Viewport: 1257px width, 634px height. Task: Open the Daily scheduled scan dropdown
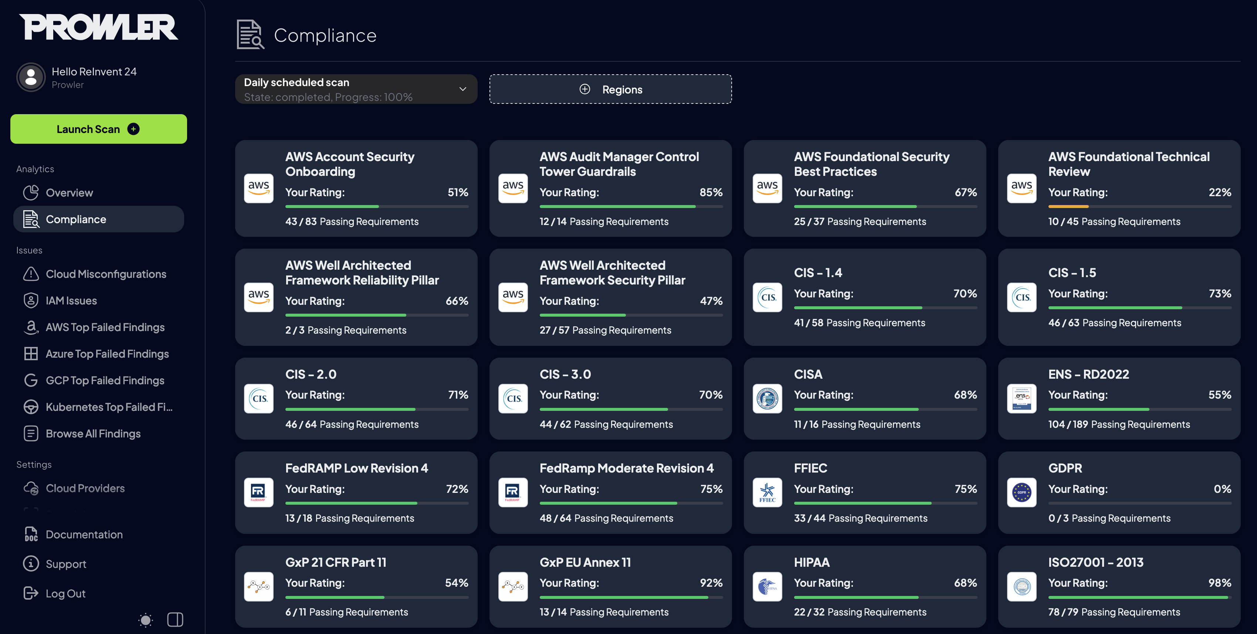[356, 89]
